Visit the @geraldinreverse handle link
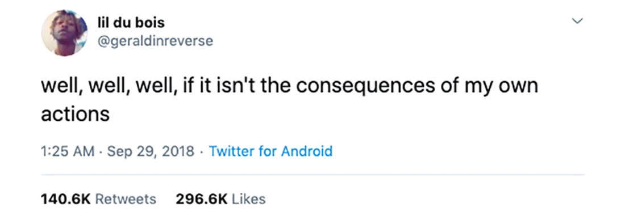 point(155,41)
